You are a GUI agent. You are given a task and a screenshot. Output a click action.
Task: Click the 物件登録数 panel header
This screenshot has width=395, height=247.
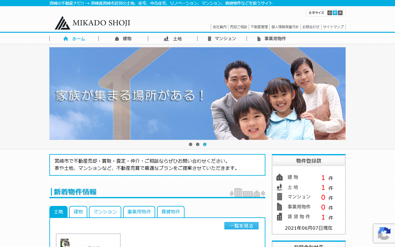pos(309,161)
